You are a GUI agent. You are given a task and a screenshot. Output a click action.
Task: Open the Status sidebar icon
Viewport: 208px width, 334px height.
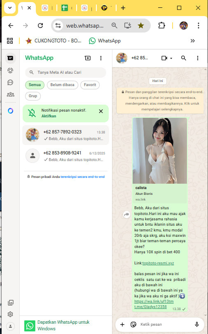click(10, 70)
